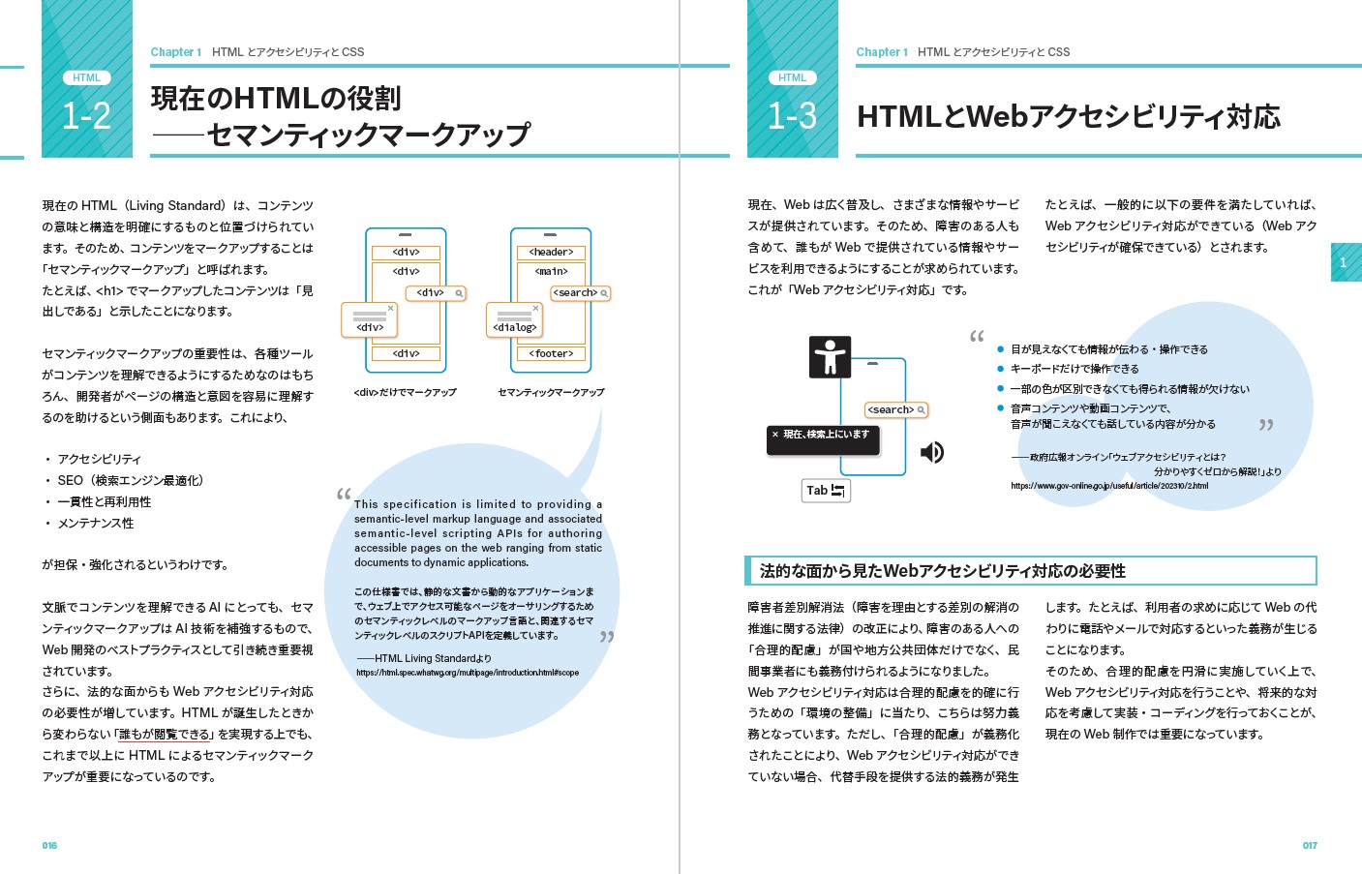Screen dimensions: 1362x874
Task: Click the x on the <dialog> popup
Action: point(535,309)
